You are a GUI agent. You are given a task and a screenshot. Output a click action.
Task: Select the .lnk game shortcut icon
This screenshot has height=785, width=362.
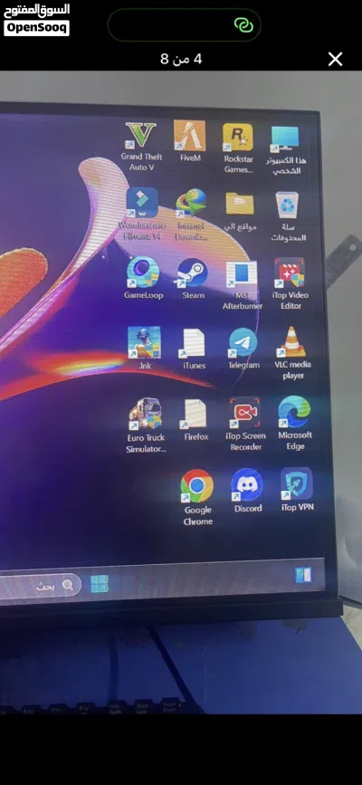click(144, 342)
